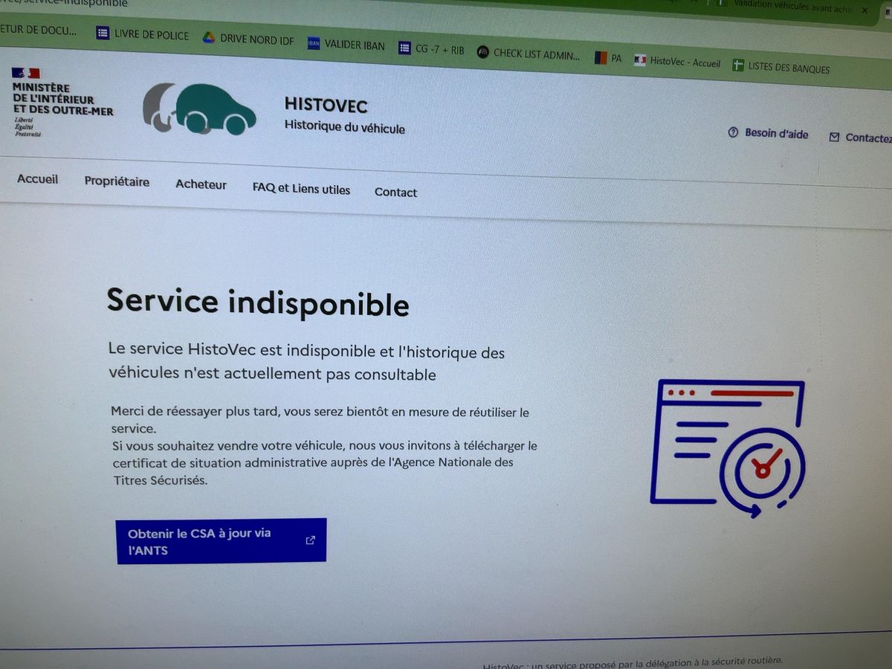Select the Acheteur navigation item
This screenshot has width=892, height=669.
pyautogui.click(x=201, y=184)
